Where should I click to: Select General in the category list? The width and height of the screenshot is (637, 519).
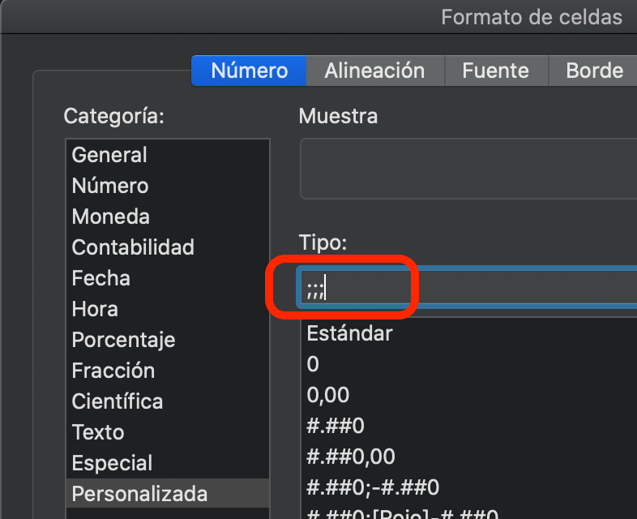168,155
